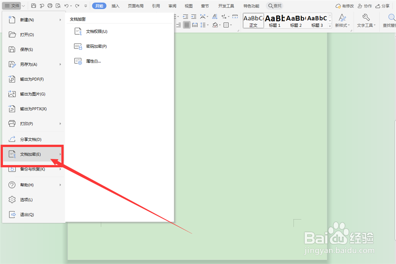Select 新建(N) in the file menu
The height and width of the screenshot is (264, 396).
34,20
